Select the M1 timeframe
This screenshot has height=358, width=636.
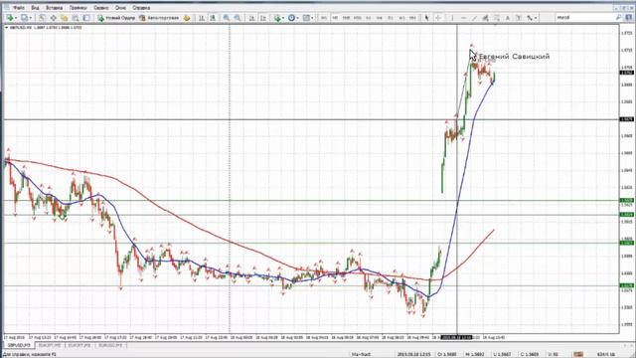[324, 18]
